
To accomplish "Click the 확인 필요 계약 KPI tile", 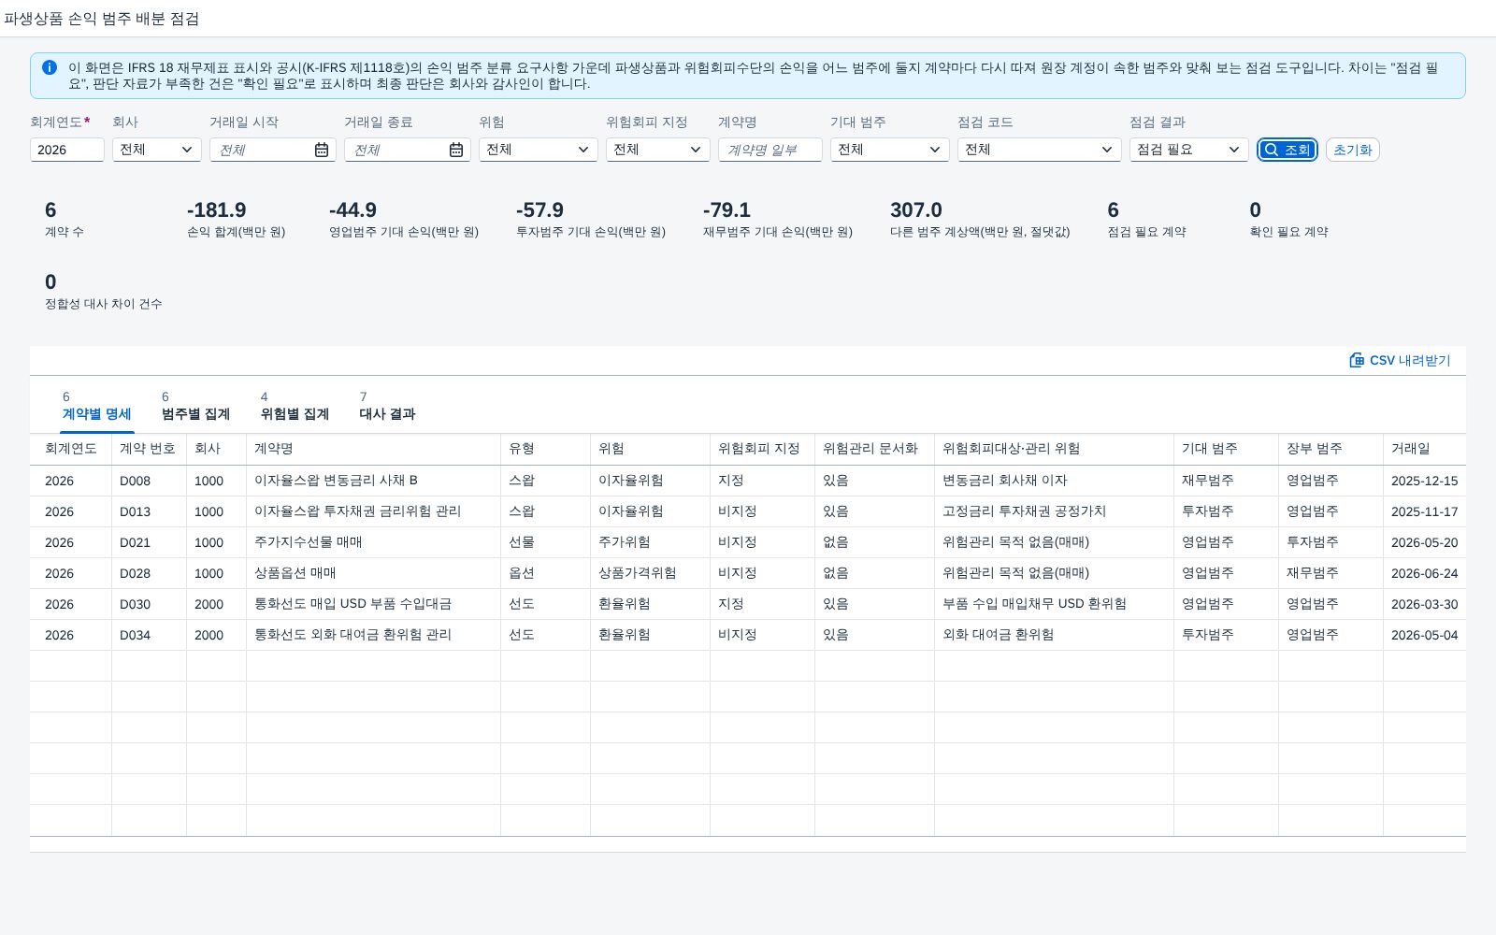I will click(1288, 220).
